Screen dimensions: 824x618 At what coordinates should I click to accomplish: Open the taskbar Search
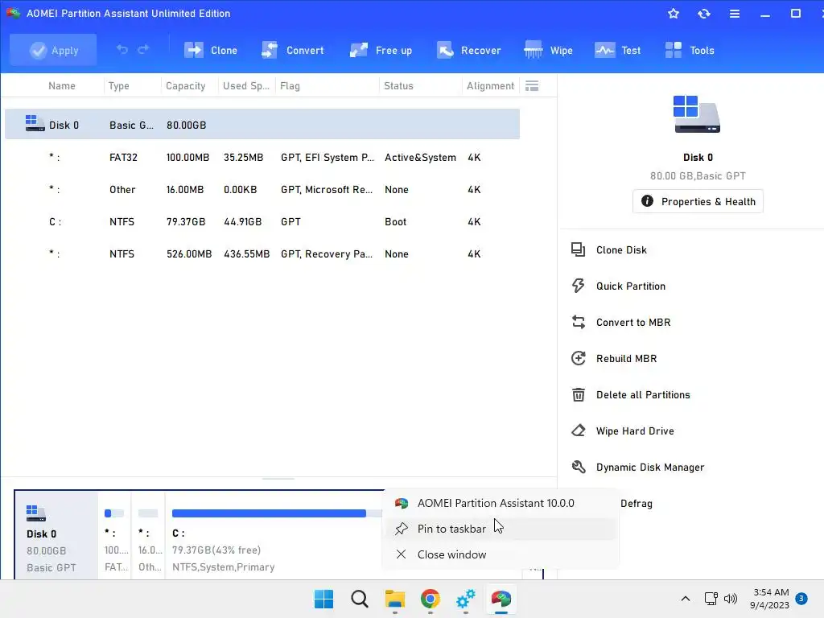pyautogui.click(x=360, y=599)
